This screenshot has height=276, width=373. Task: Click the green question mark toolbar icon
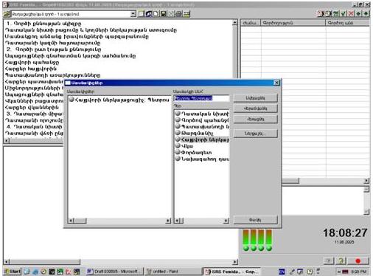point(335,13)
